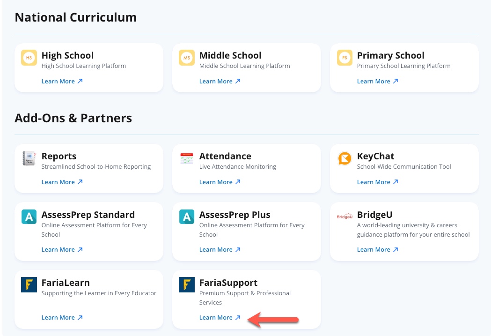The width and height of the screenshot is (491, 336).
Task: Click 'Primary School Learning Platform' description
Action: coord(403,66)
